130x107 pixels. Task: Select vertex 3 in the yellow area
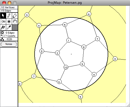pos(115,59)
